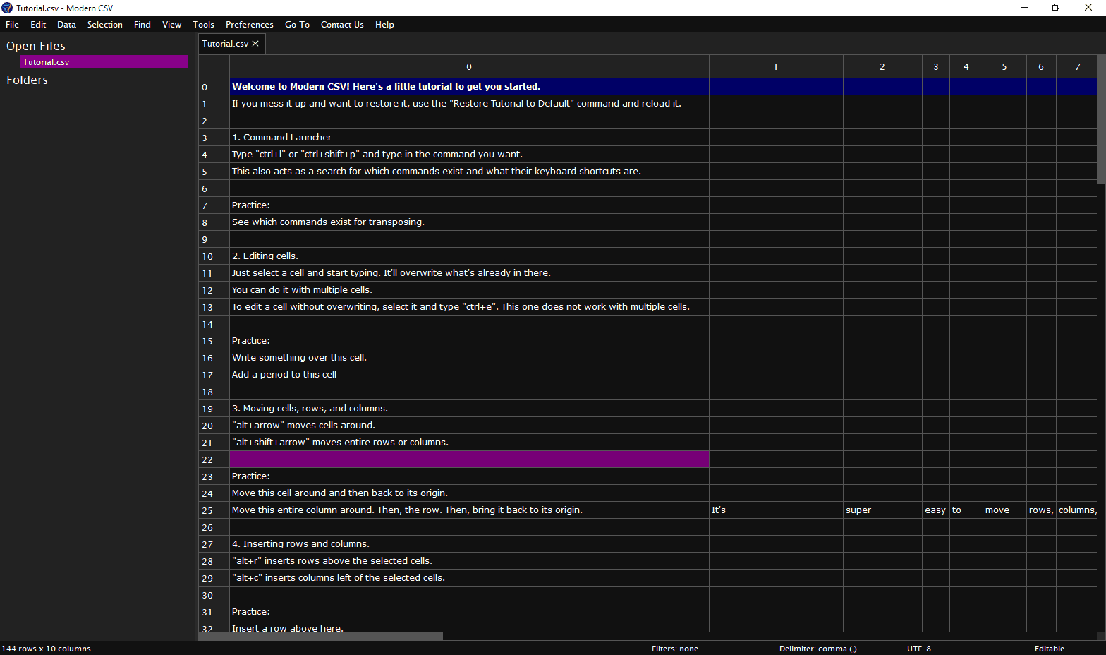Open the View menu
Viewport: 1106px width, 655px height.
pos(171,25)
